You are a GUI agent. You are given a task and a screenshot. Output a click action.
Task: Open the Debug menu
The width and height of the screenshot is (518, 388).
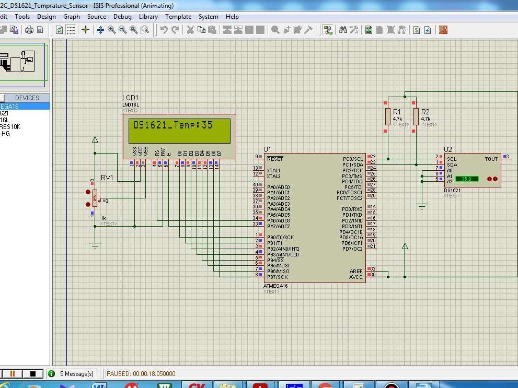[122, 17]
